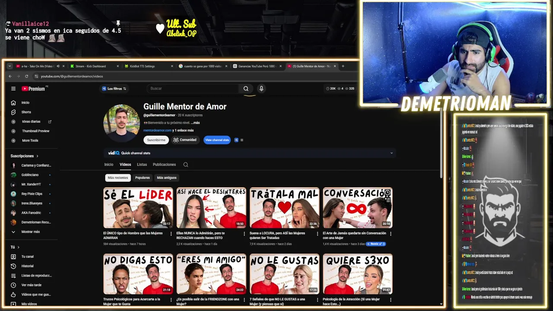Open the Rey Pixie Clips subscription
This screenshot has width=553, height=311.
tap(32, 194)
